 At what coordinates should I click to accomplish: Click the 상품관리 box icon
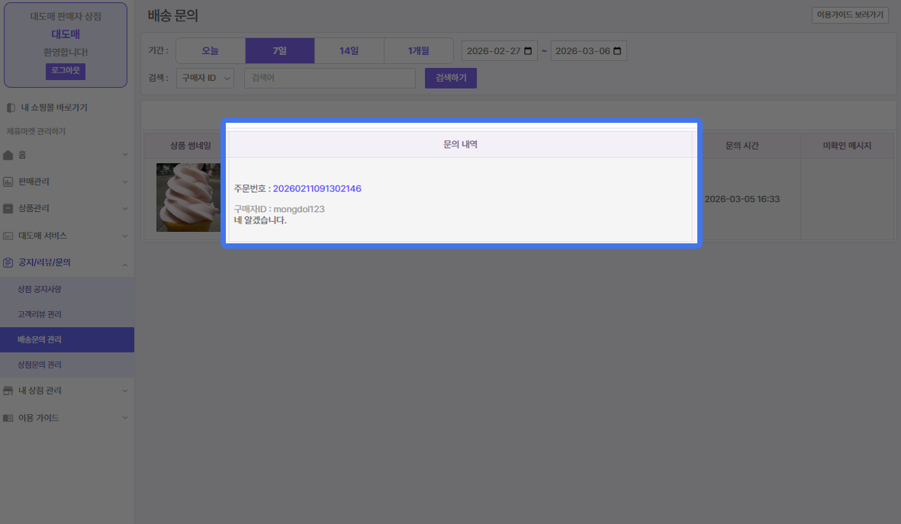point(8,208)
